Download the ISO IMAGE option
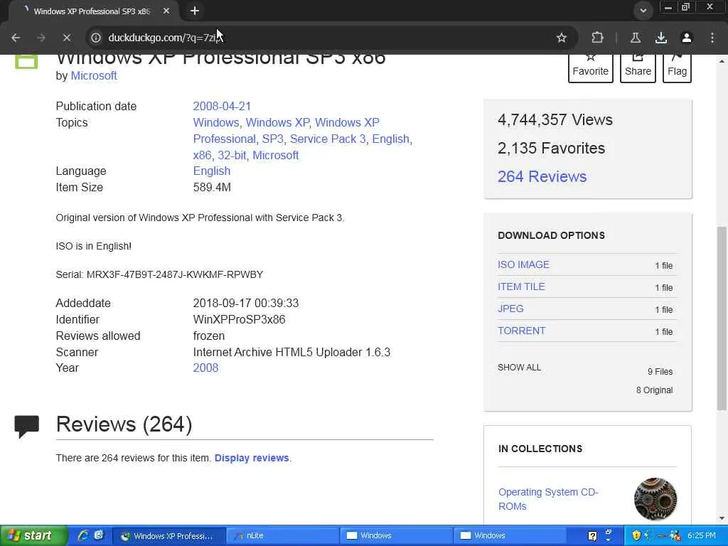Image resolution: width=728 pixels, height=546 pixels. pos(523,264)
